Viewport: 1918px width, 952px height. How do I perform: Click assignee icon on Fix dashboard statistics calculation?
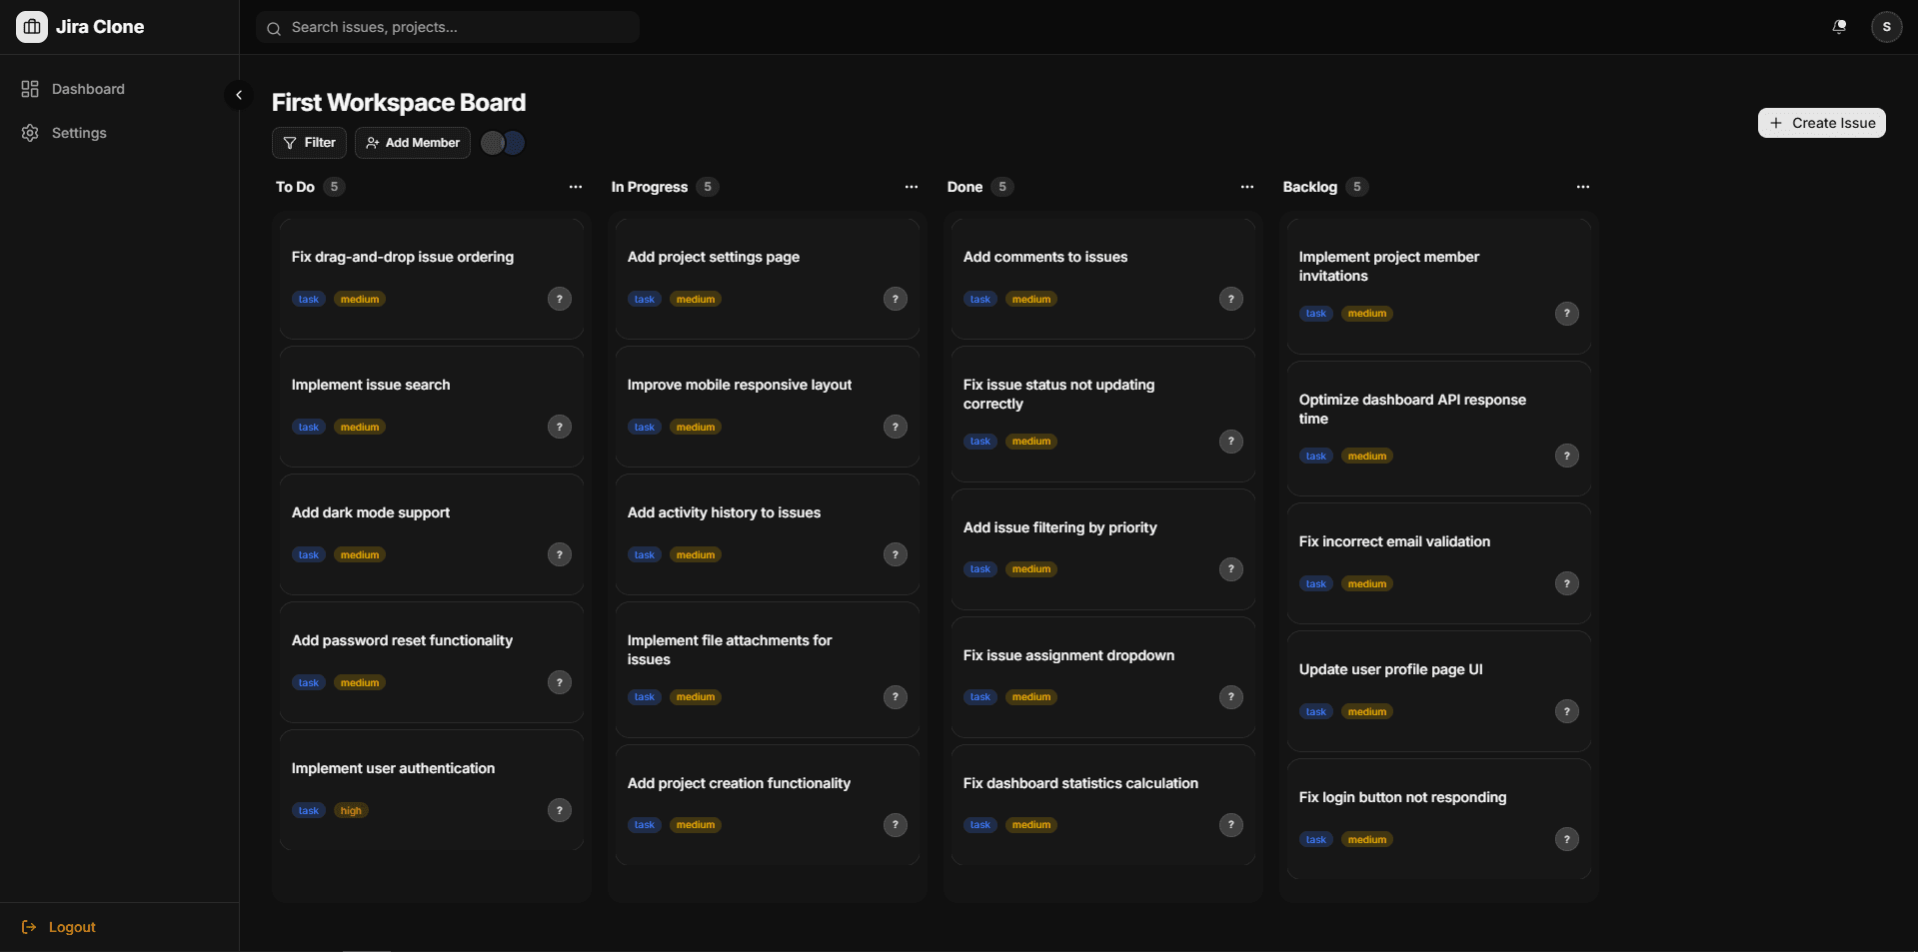tap(1231, 825)
